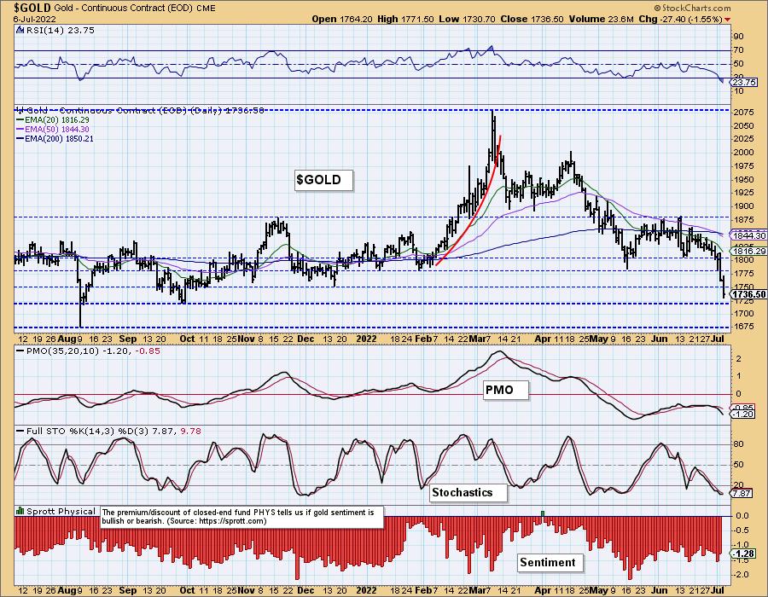The height and width of the screenshot is (597, 768).
Task: Click the Sprott Physical panel label
Action: [x=61, y=512]
